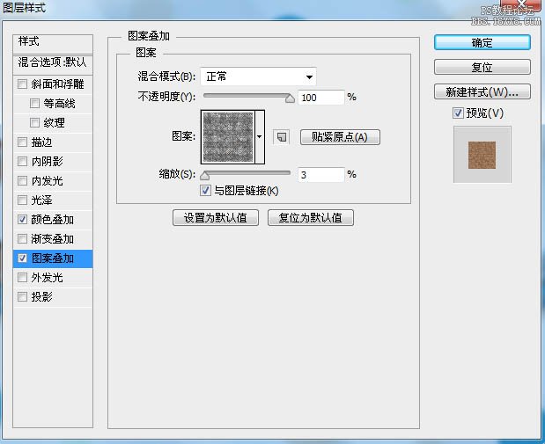Click the 复位为默认值 button
The width and height of the screenshot is (545, 444).
(x=311, y=218)
